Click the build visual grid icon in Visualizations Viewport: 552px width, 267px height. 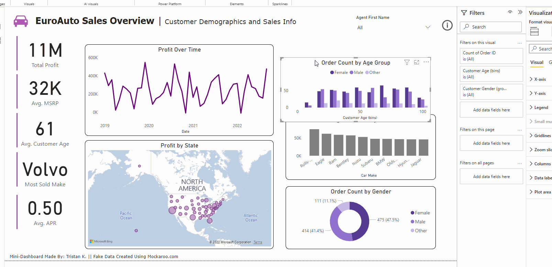[534, 32]
